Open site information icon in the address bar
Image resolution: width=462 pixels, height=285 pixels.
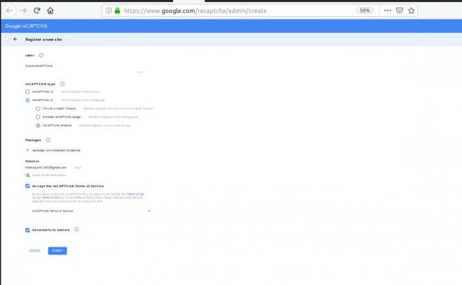[109, 10]
